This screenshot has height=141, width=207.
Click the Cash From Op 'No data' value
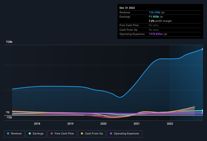[x=154, y=30]
